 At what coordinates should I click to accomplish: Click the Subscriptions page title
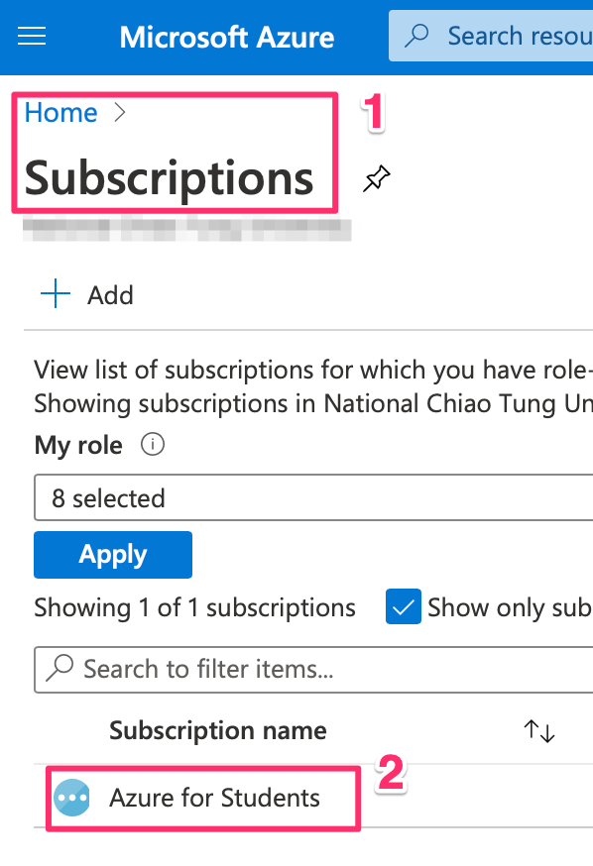[170, 178]
